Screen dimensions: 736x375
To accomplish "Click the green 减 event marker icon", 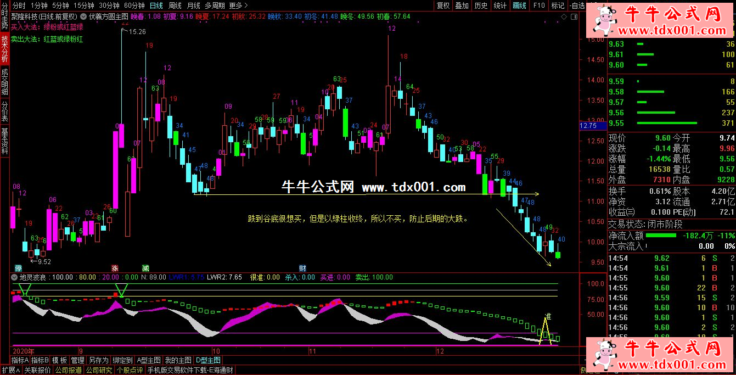I will coord(145,268).
